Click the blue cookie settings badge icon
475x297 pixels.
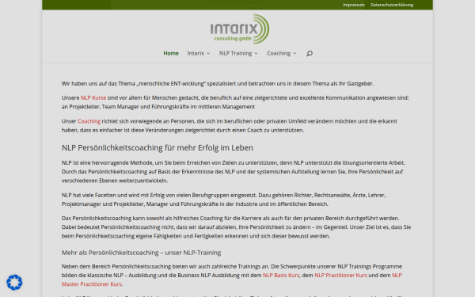coord(14,283)
